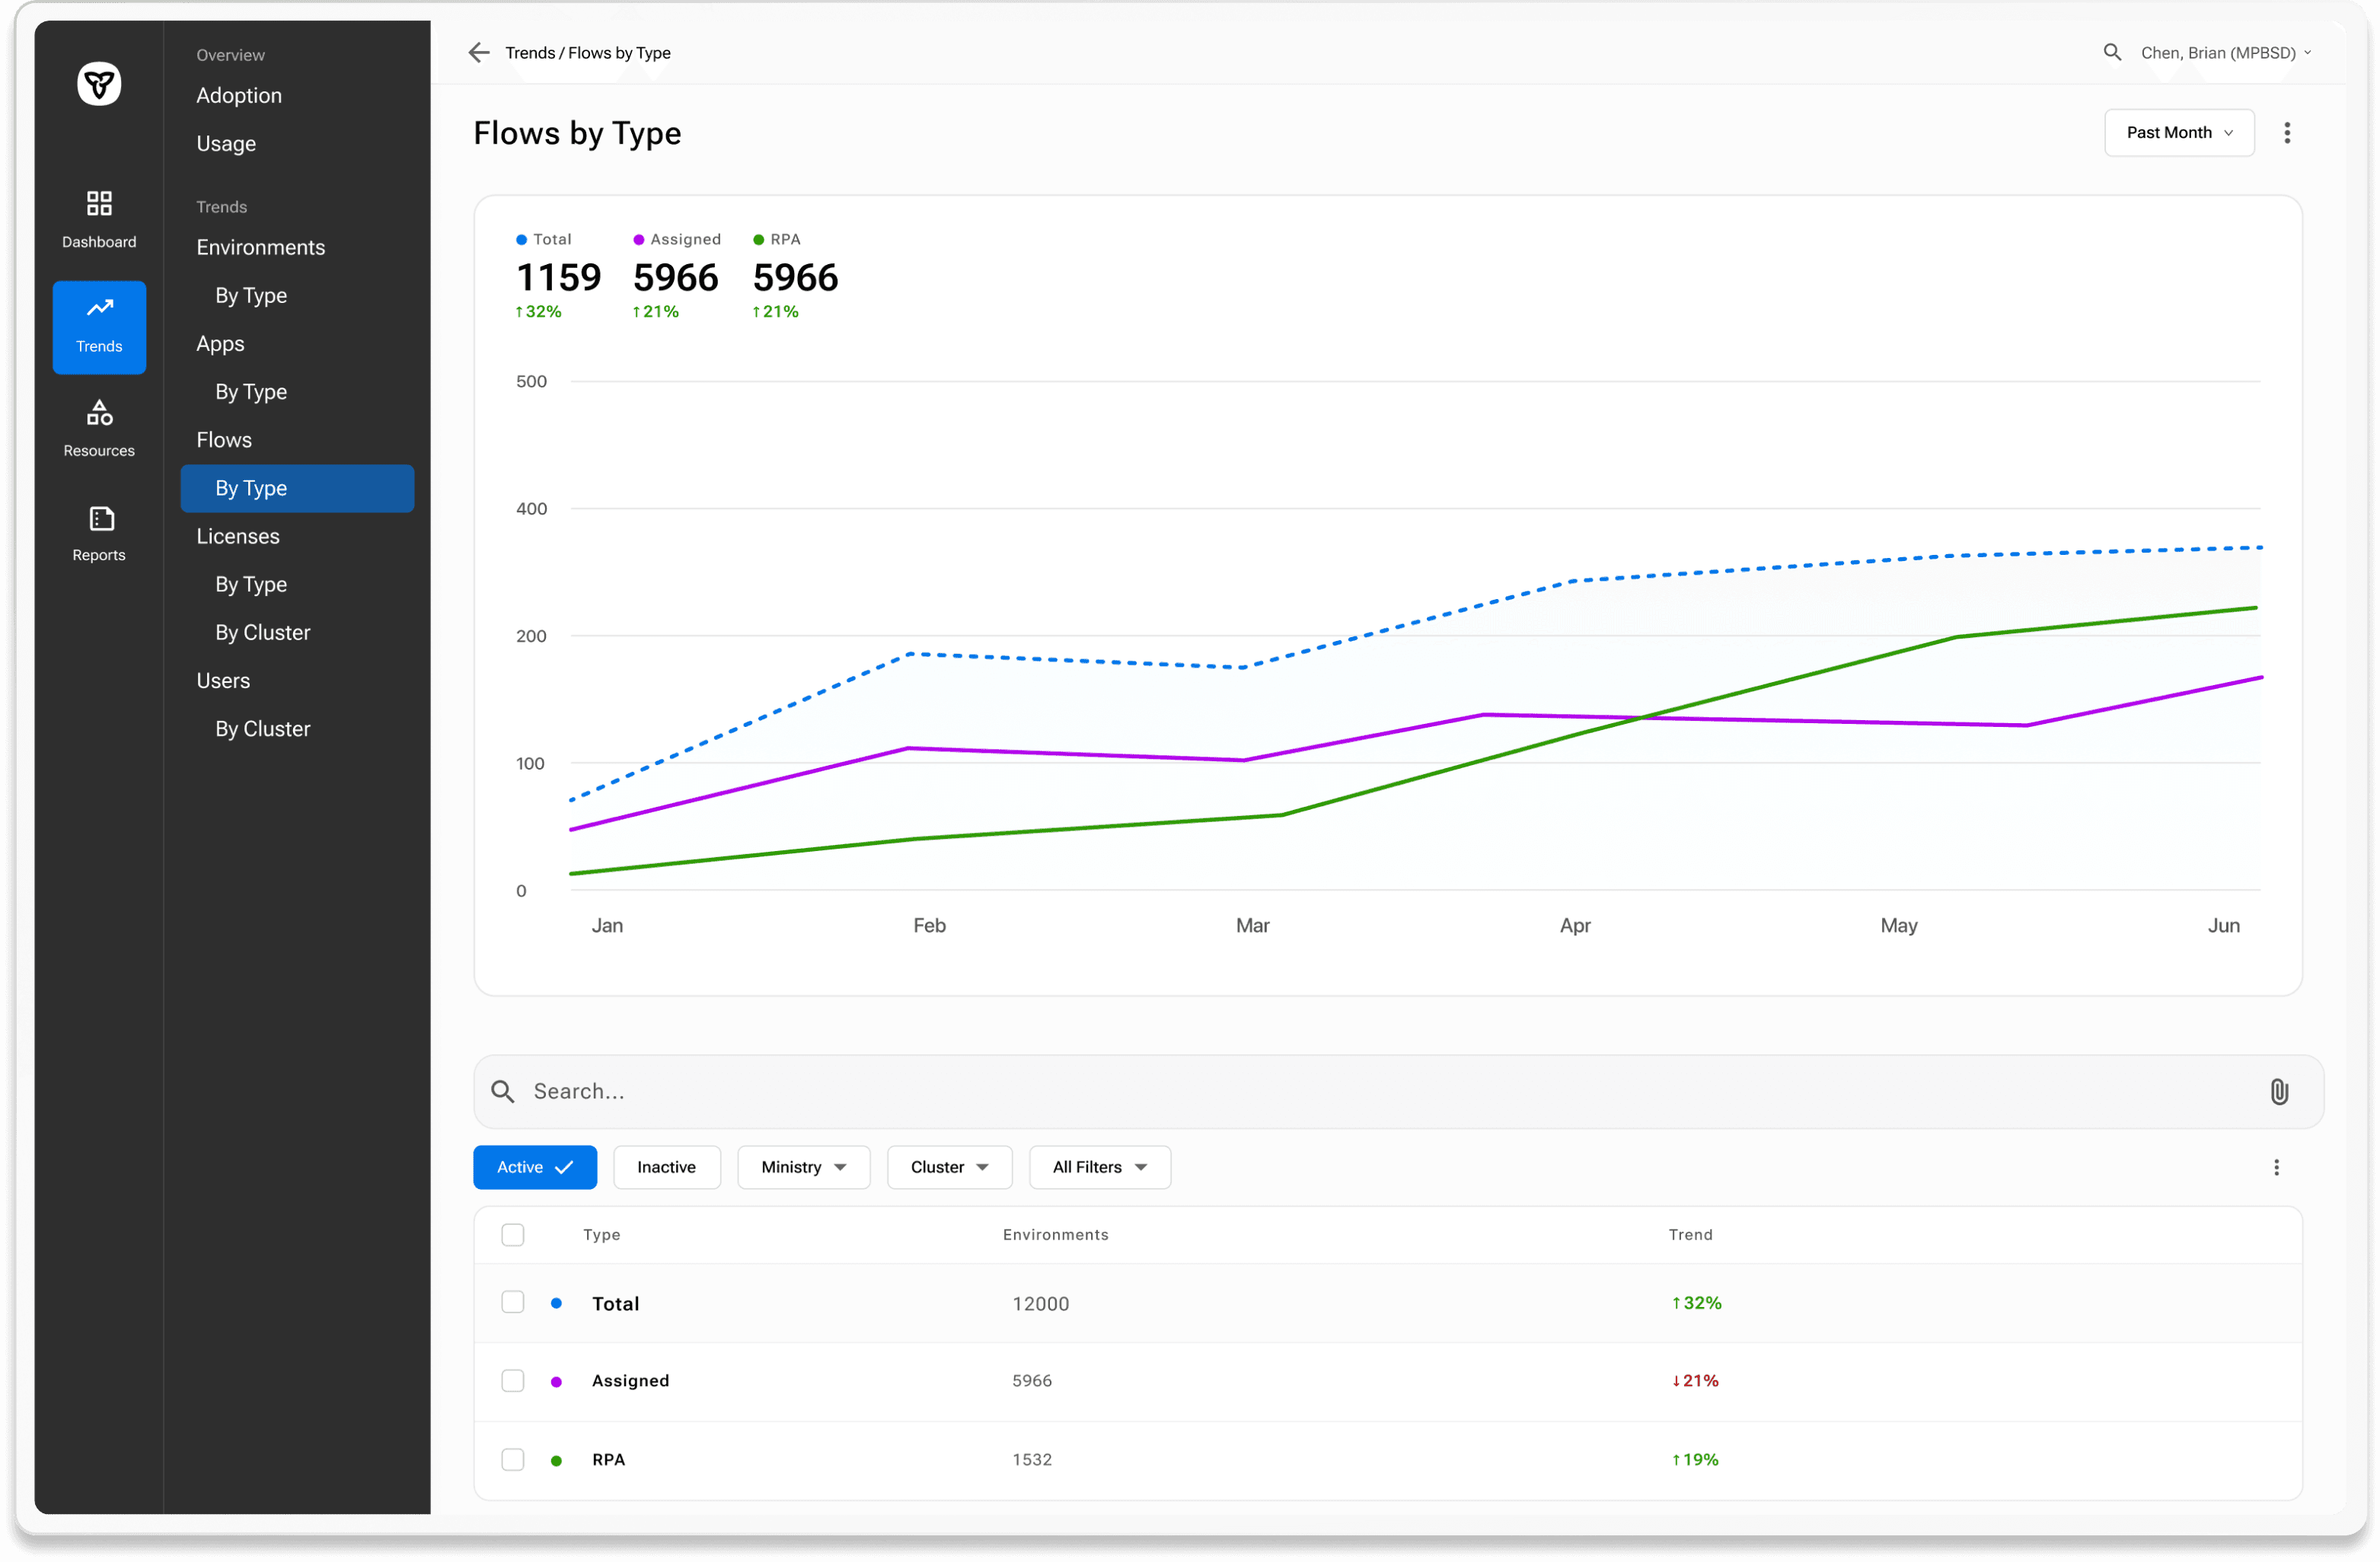
Task: Click the search magnifier in top bar
Action: (x=2111, y=53)
